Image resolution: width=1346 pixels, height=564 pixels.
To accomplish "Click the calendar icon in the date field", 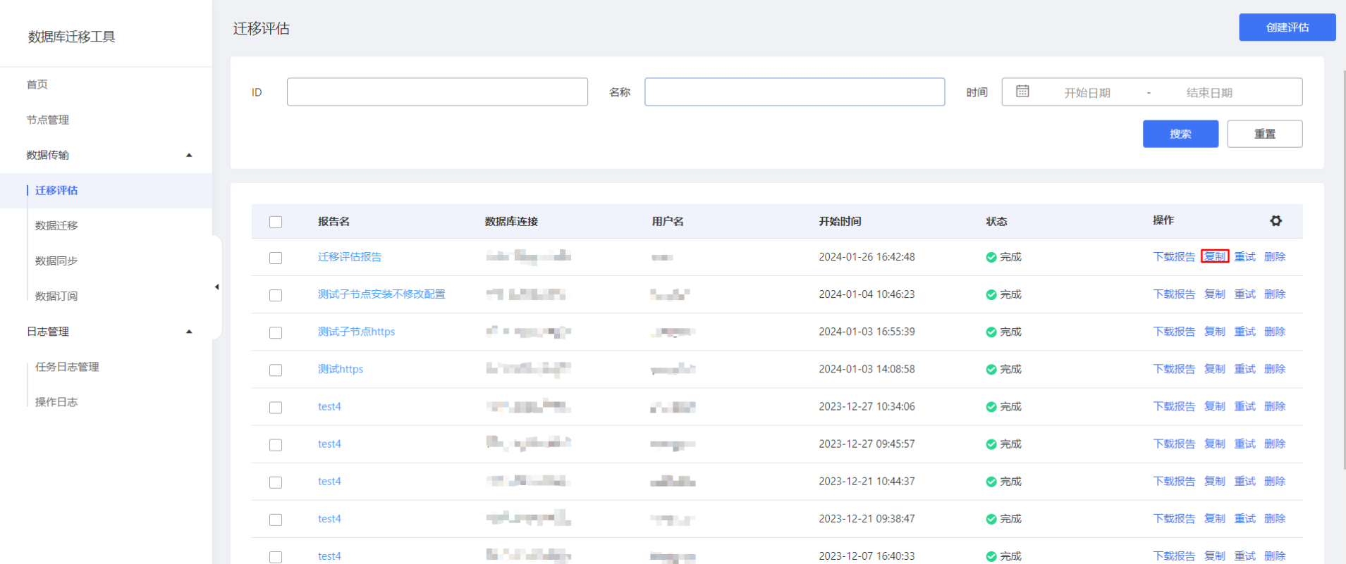I will pyautogui.click(x=1022, y=92).
